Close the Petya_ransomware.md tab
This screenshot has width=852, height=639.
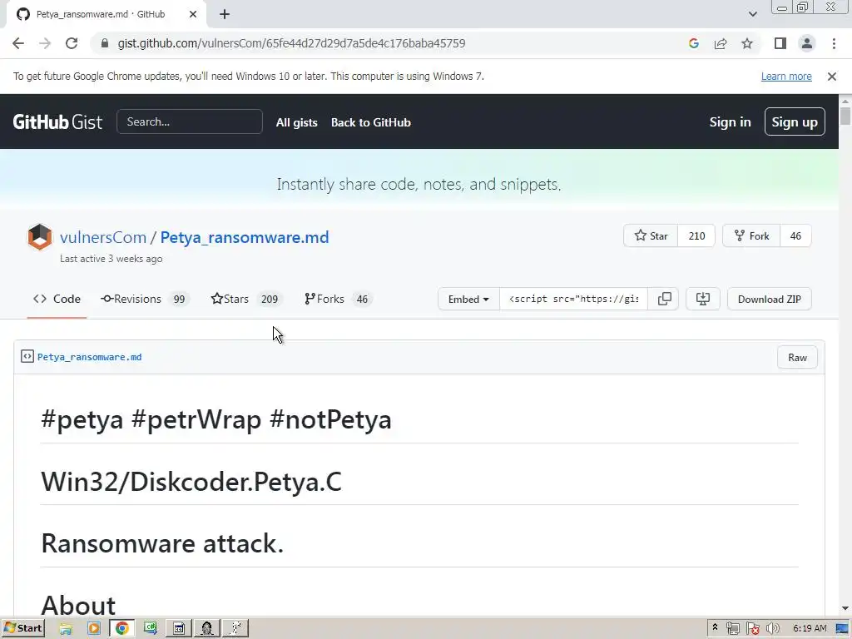tap(193, 14)
